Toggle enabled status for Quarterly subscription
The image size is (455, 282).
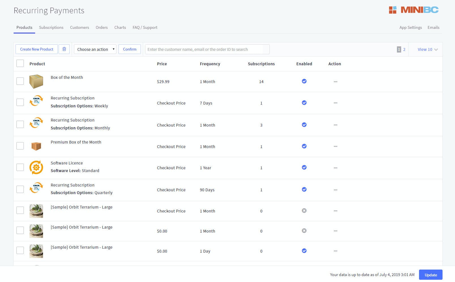304,189
